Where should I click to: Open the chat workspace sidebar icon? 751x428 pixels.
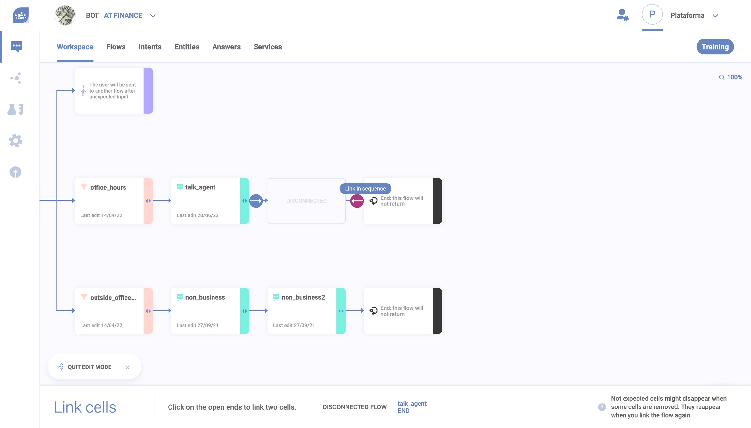(x=16, y=47)
